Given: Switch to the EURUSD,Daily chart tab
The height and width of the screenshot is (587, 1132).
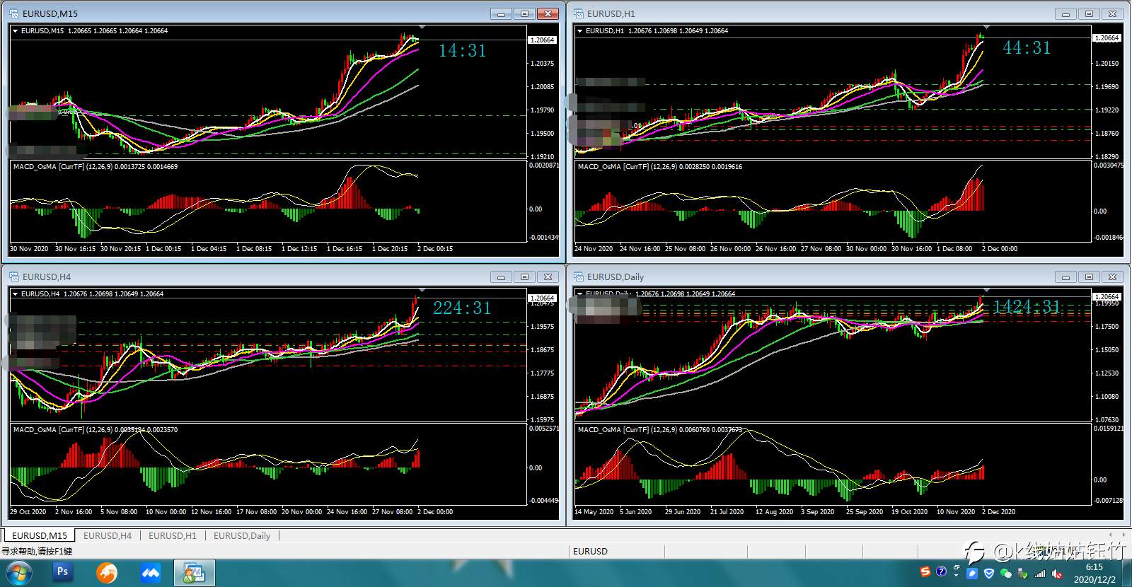Looking at the screenshot, I should [x=242, y=535].
